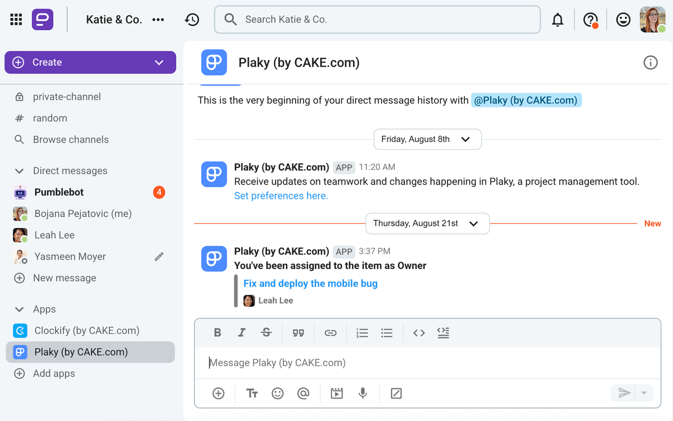Open the Pumblebot direct message
The width and height of the screenshot is (673, 421).
coord(59,192)
